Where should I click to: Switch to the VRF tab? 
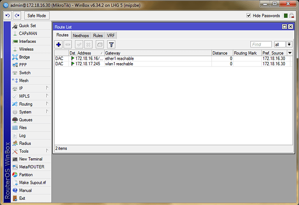111,35
